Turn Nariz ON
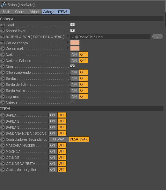 point(75,54)
